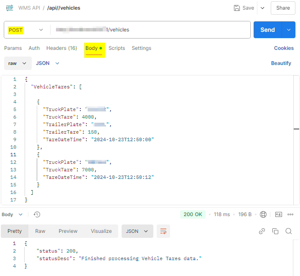
Task: Click the TruckTare value 4000
Action: click(x=88, y=117)
